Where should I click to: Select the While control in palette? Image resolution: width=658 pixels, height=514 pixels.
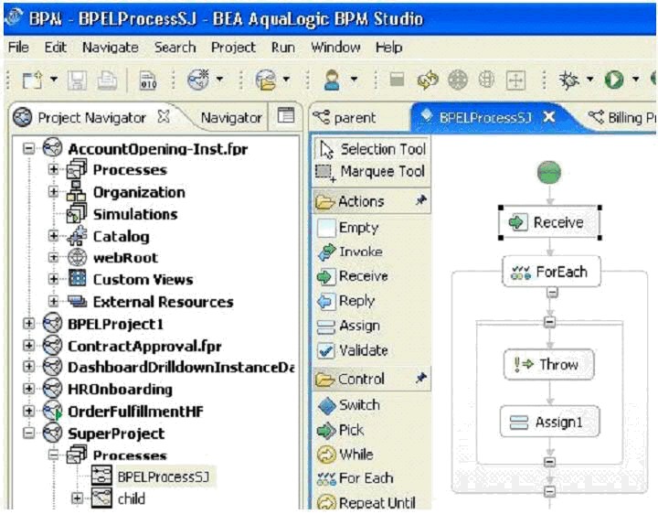click(345, 455)
